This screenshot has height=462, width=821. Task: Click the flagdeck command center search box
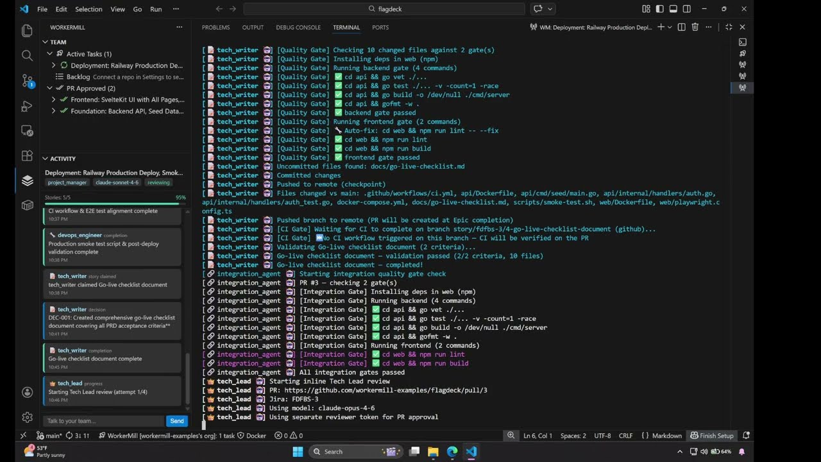[x=385, y=9]
